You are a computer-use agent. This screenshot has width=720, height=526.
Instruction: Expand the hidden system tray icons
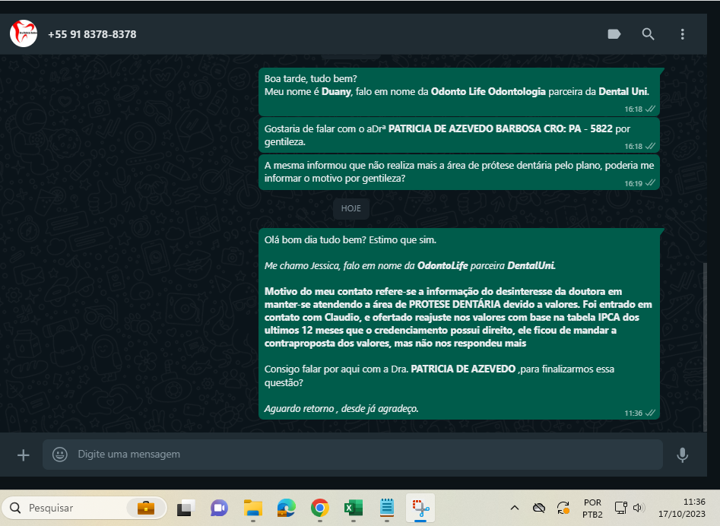click(515, 508)
